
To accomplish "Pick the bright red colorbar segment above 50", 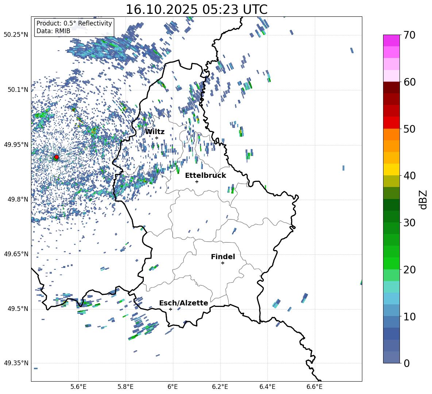I will pos(391,122).
